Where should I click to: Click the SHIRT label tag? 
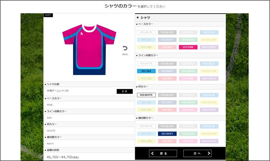click(x=48, y=15)
